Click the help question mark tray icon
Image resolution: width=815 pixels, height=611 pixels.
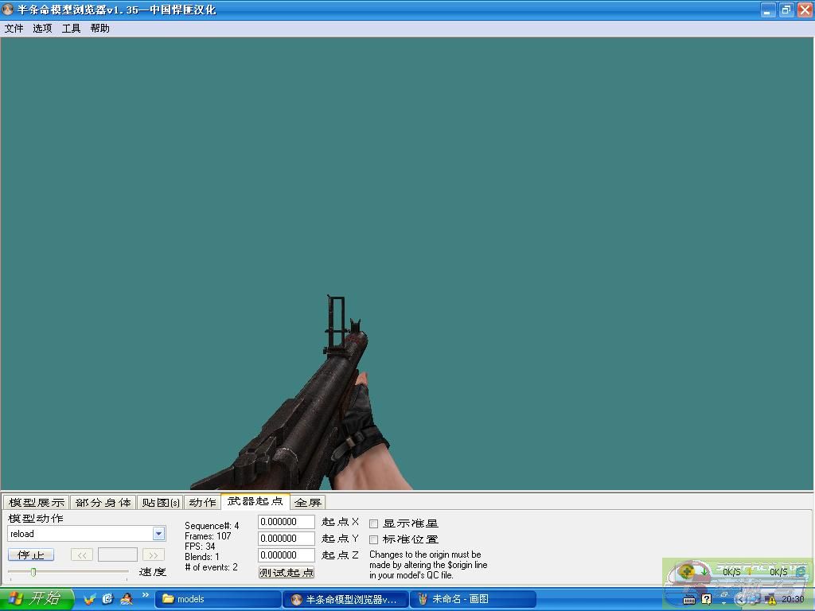tap(706, 599)
